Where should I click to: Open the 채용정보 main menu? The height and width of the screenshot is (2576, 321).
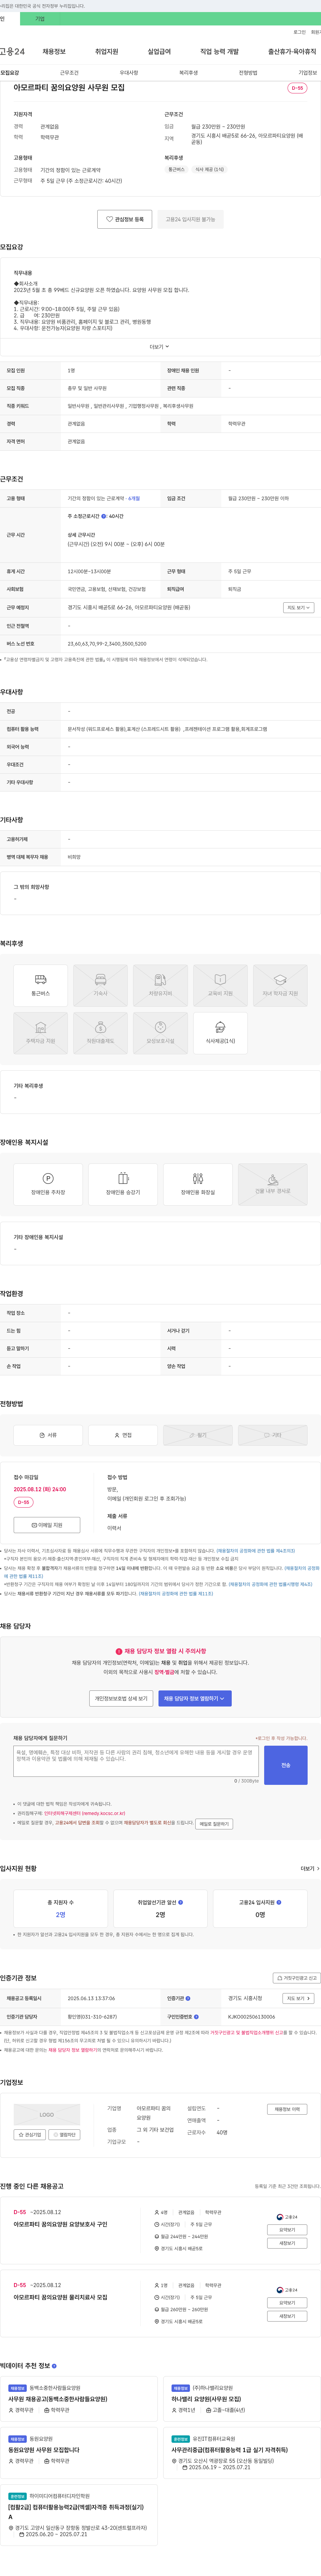(54, 51)
